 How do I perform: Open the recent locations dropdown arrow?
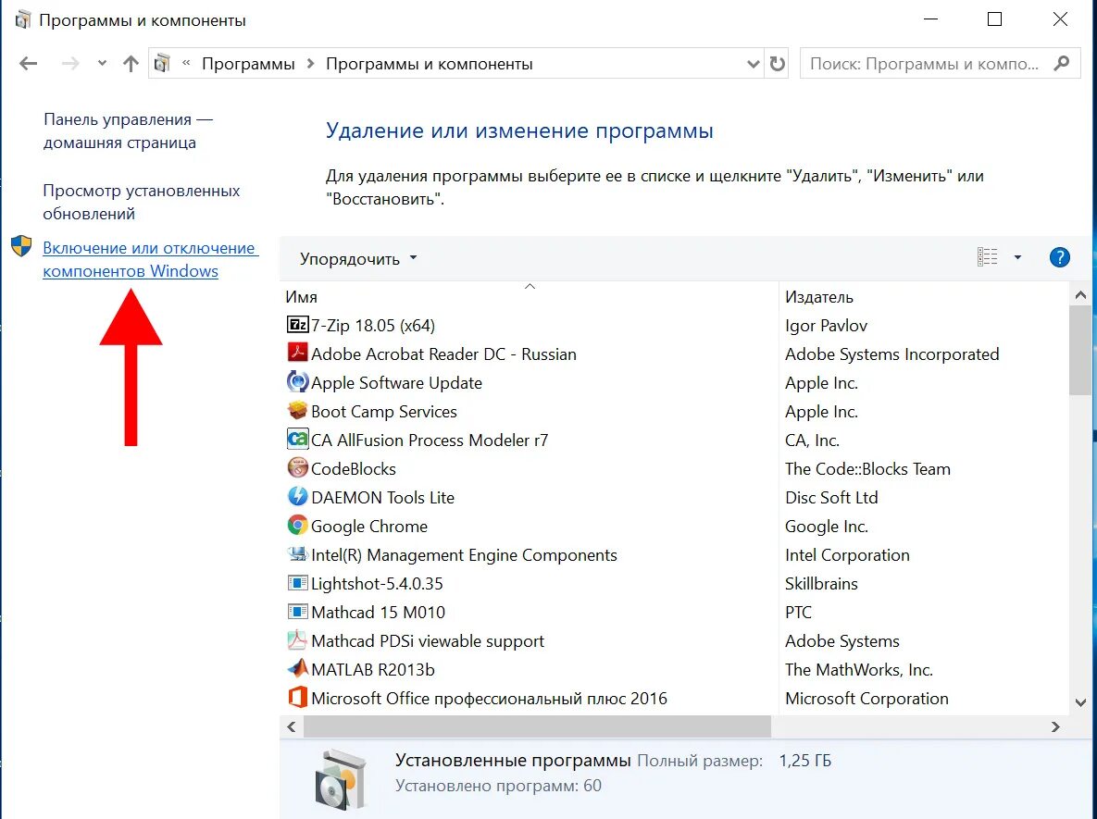point(102,64)
